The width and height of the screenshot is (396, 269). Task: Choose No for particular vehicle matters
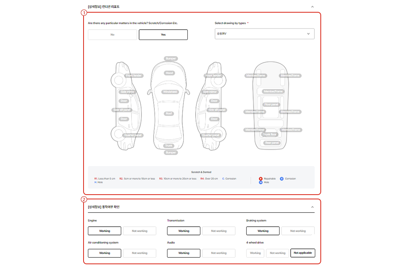tap(112, 35)
